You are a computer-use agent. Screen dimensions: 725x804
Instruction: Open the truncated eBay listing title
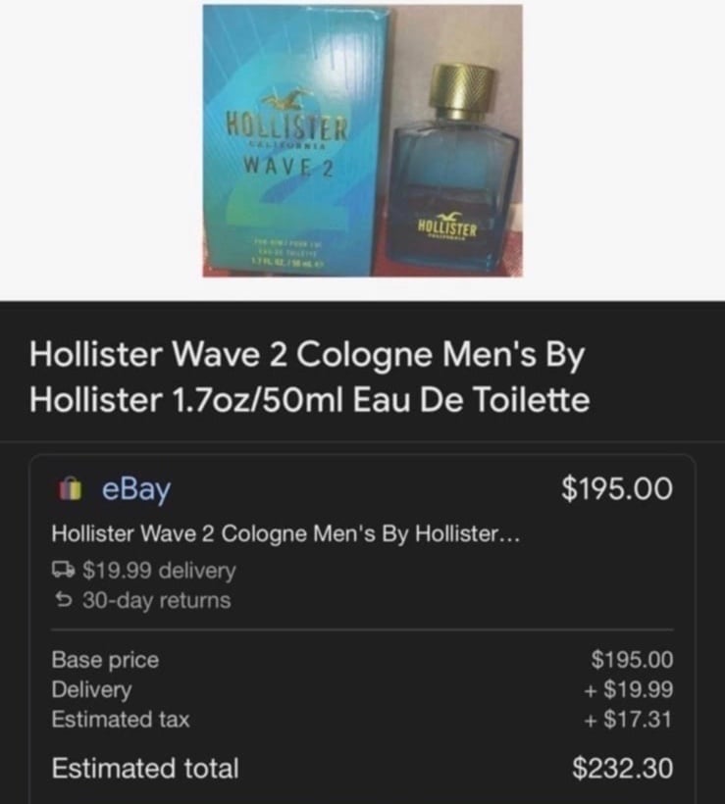click(285, 533)
